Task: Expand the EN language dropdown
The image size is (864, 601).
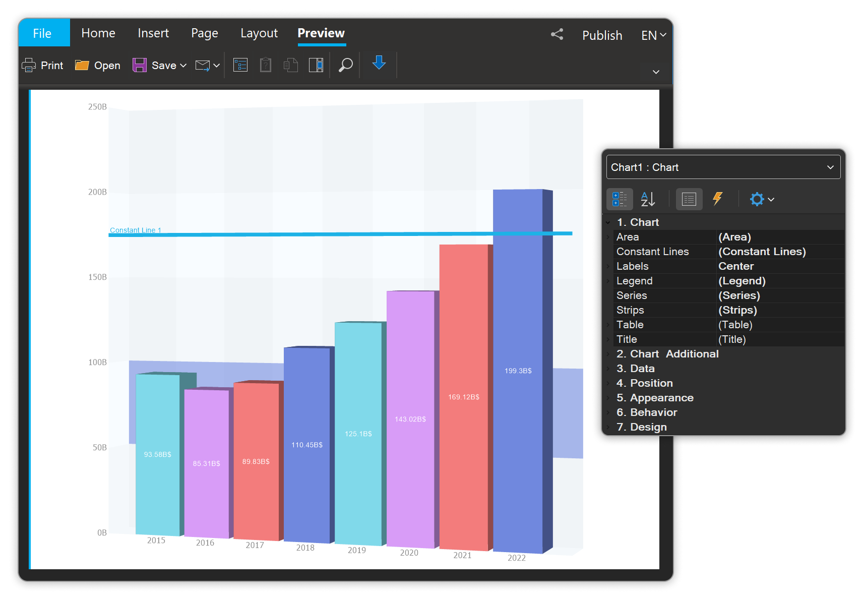Action: [654, 35]
